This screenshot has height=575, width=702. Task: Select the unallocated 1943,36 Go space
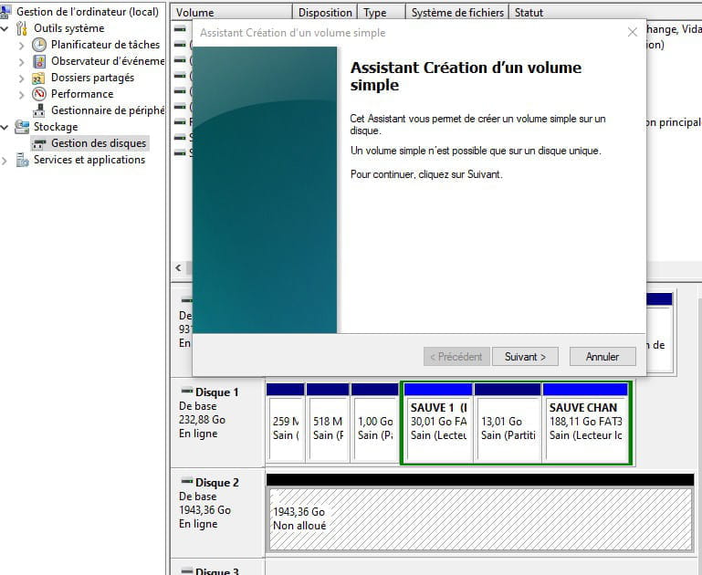click(479, 519)
